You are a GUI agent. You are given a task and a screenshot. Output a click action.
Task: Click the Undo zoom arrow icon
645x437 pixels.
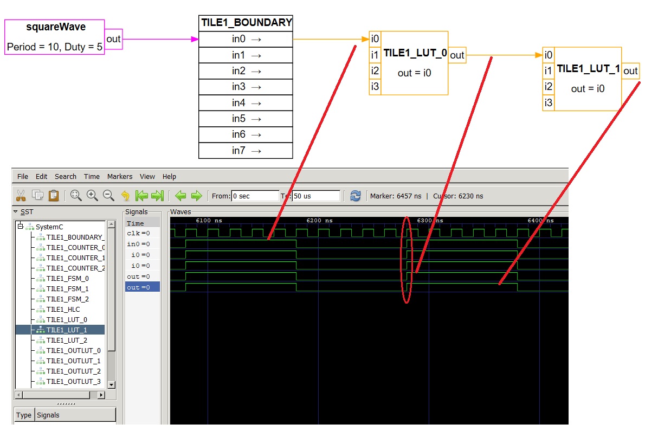click(125, 196)
